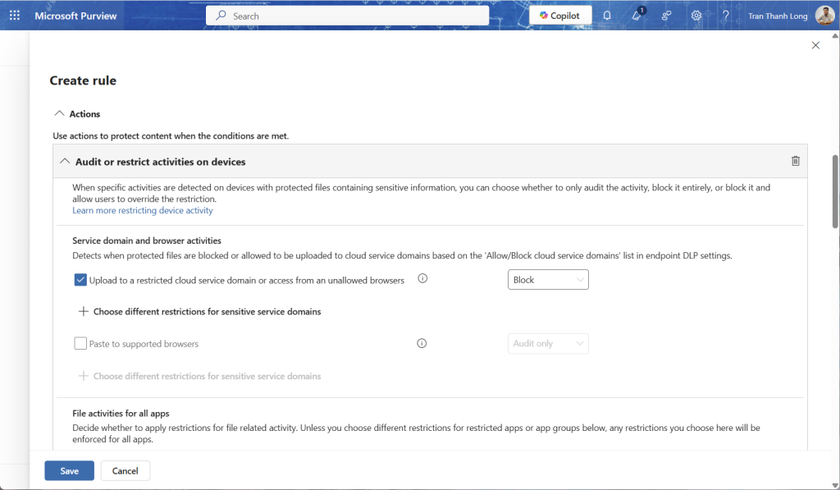840x490 pixels.
Task: Delete the Audit or restrict activities action
Action: point(795,162)
